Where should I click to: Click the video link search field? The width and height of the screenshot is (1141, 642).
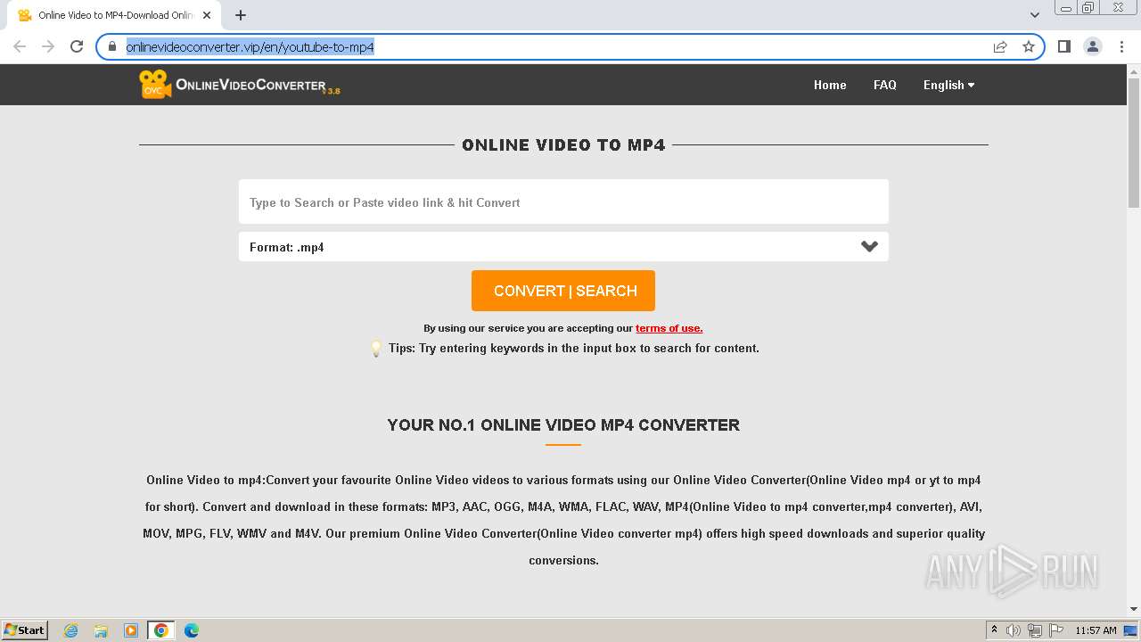[563, 202]
